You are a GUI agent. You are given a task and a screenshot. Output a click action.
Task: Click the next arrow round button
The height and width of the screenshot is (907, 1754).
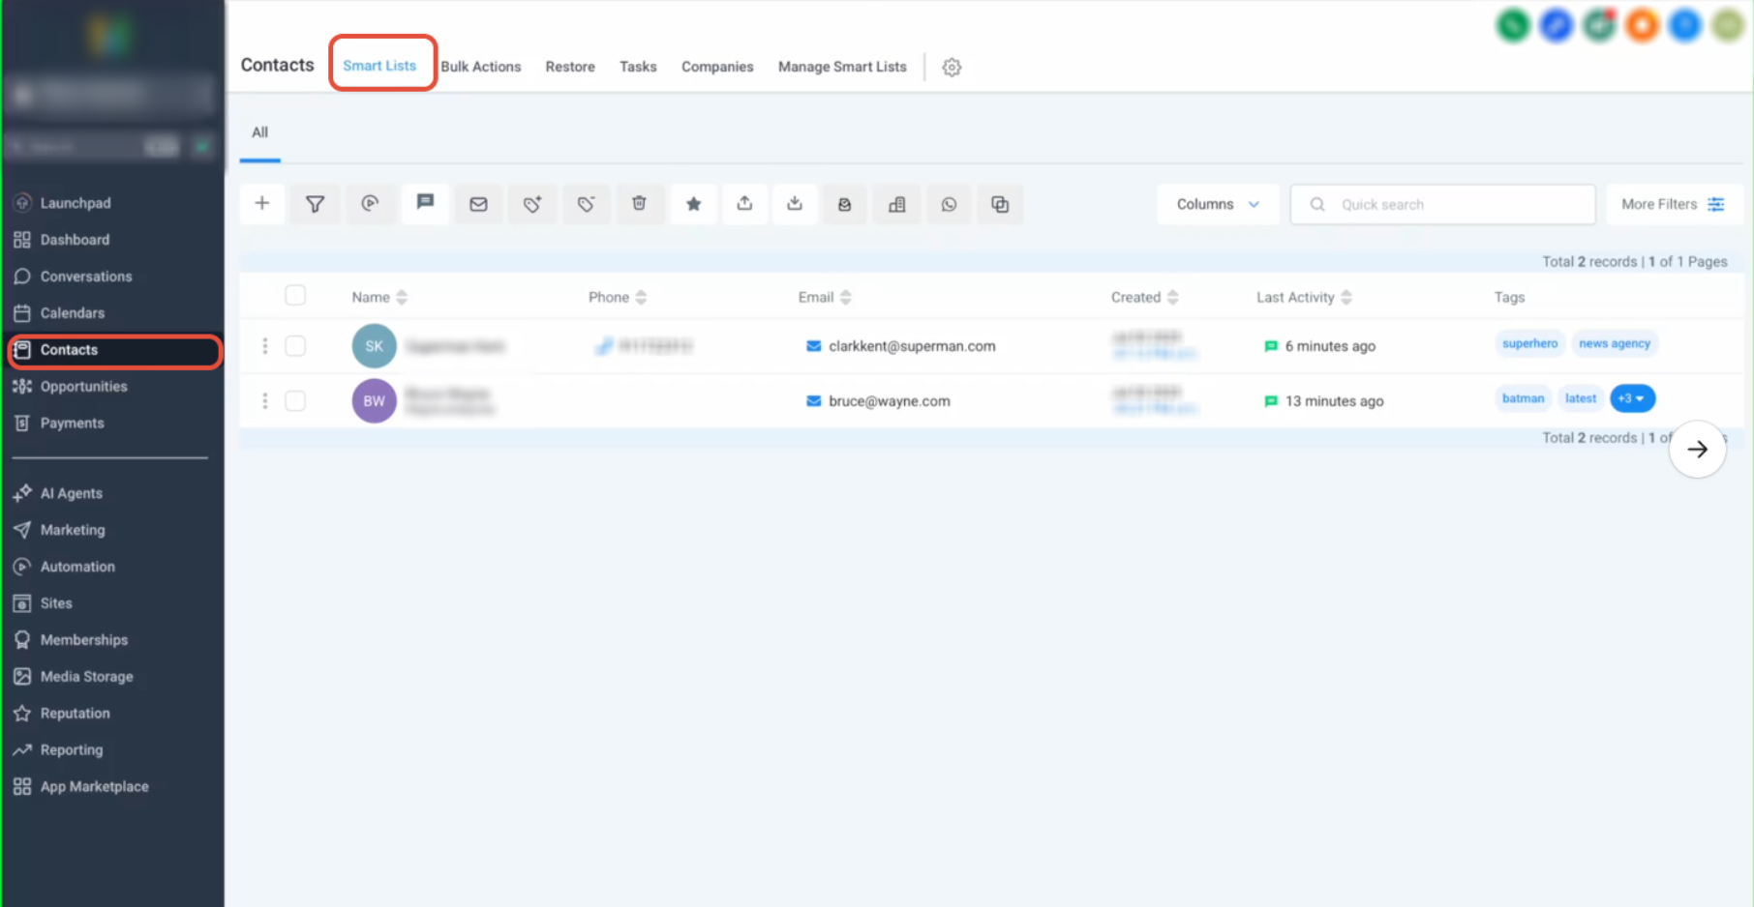1697,449
